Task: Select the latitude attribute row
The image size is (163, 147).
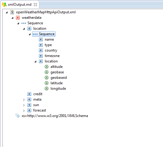Action: tap(57, 83)
